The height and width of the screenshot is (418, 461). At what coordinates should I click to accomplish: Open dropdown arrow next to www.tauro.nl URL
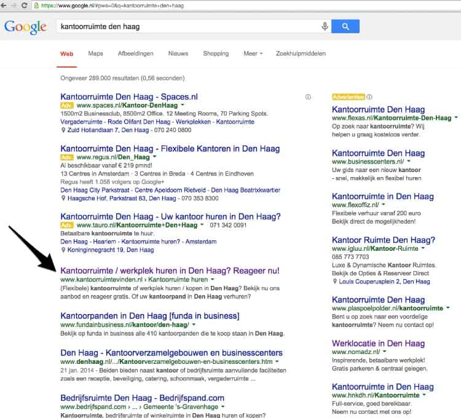pos(202,225)
